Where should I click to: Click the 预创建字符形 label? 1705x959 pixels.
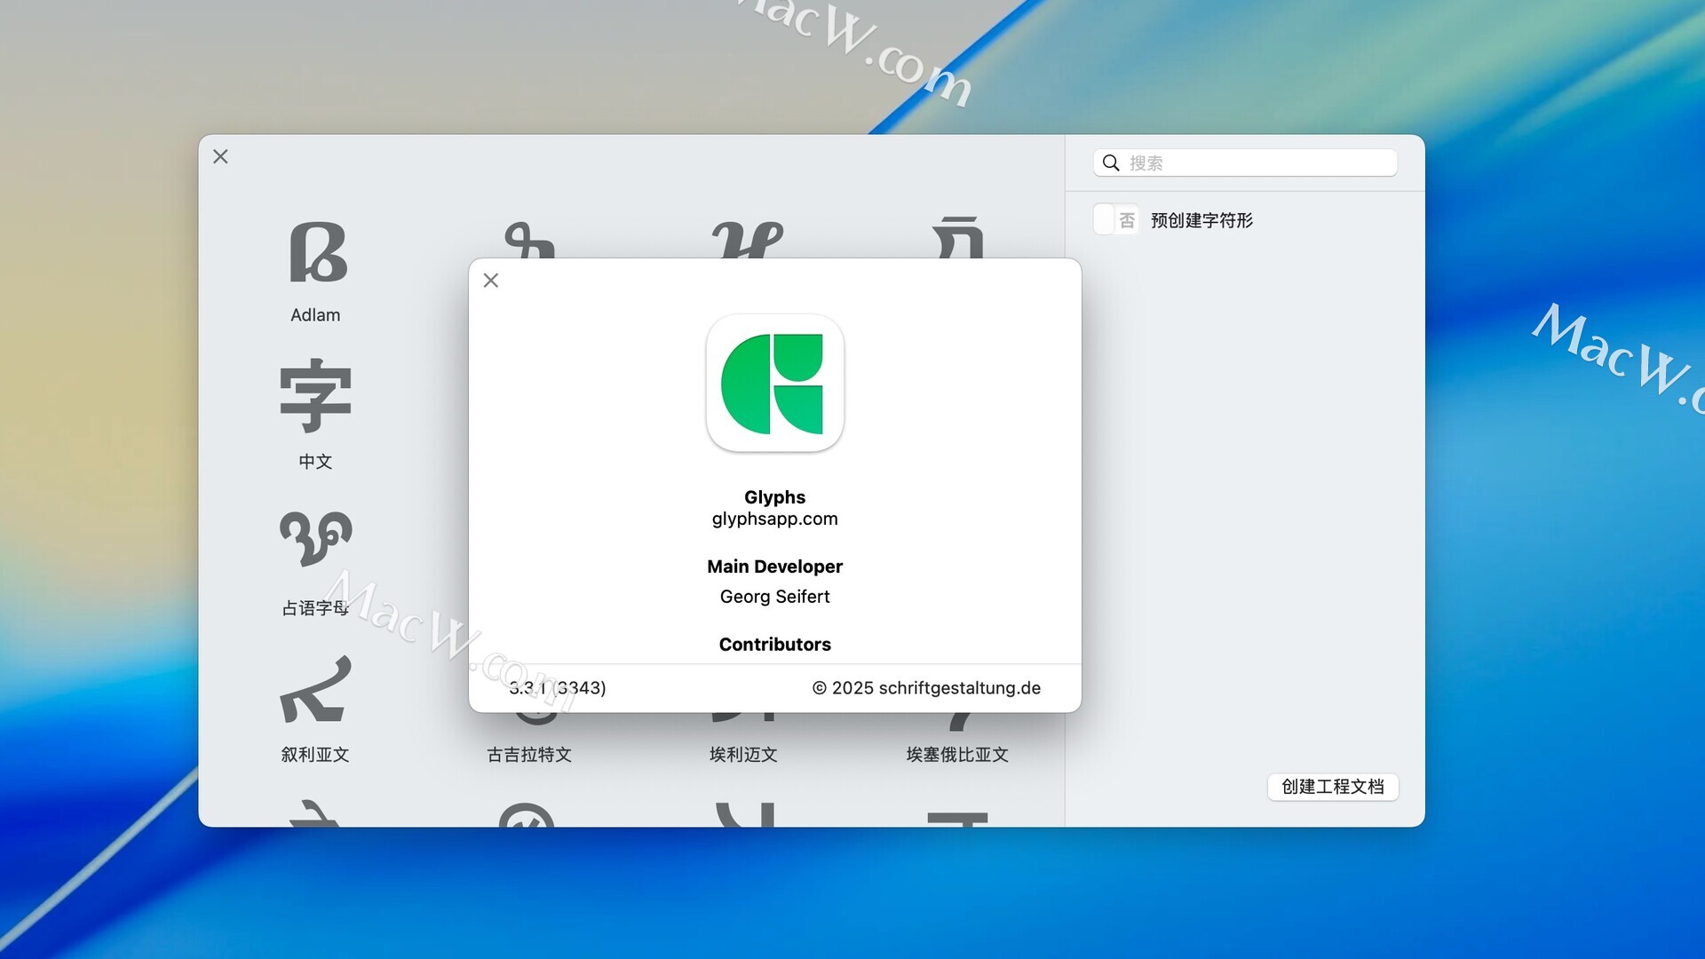[1201, 220]
